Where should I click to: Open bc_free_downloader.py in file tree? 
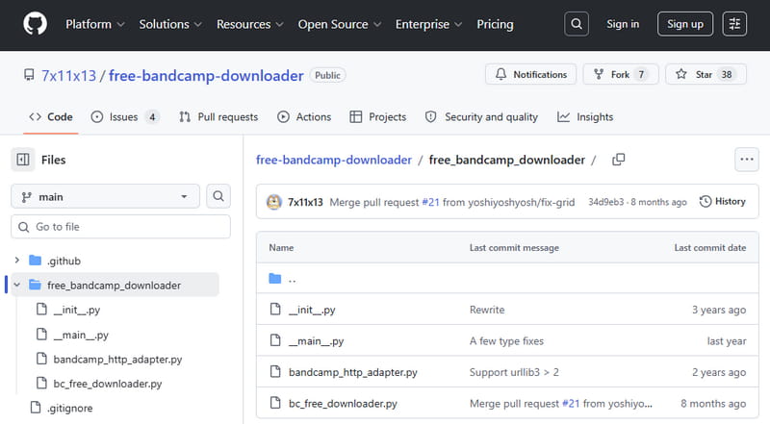point(108,384)
